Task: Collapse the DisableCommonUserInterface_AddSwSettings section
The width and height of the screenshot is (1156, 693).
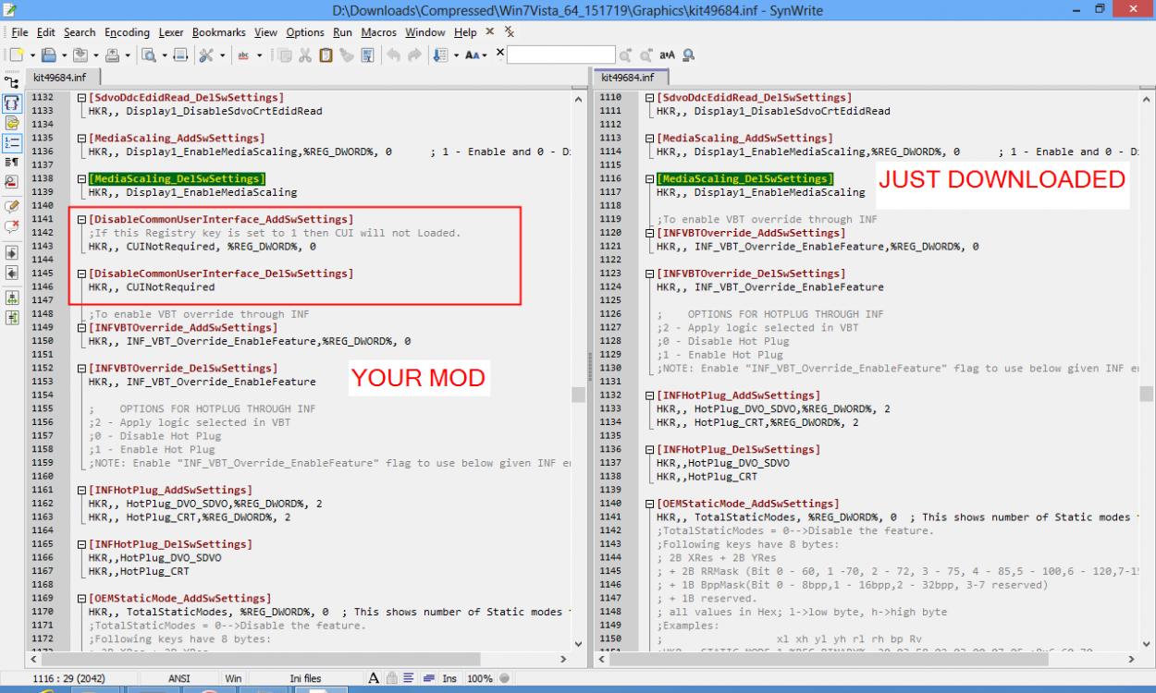Action: point(81,220)
